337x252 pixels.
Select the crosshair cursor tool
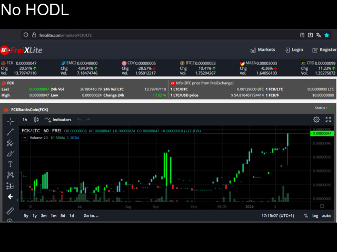[x=10, y=121]
